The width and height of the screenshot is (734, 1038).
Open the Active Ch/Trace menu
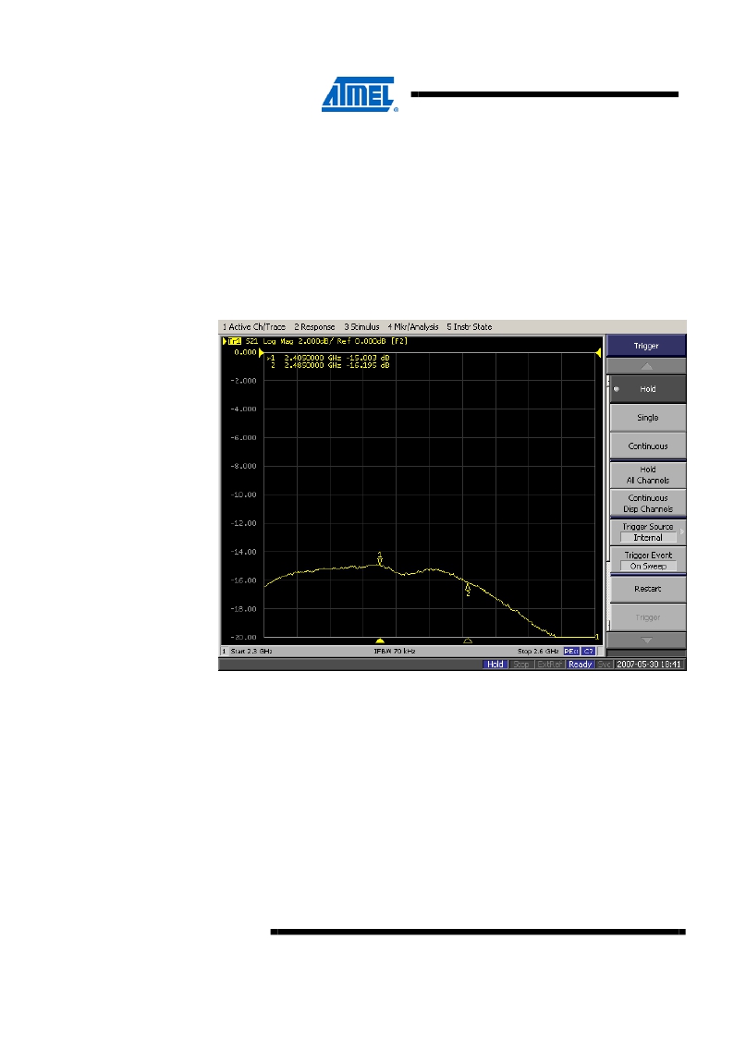(253, 327)
